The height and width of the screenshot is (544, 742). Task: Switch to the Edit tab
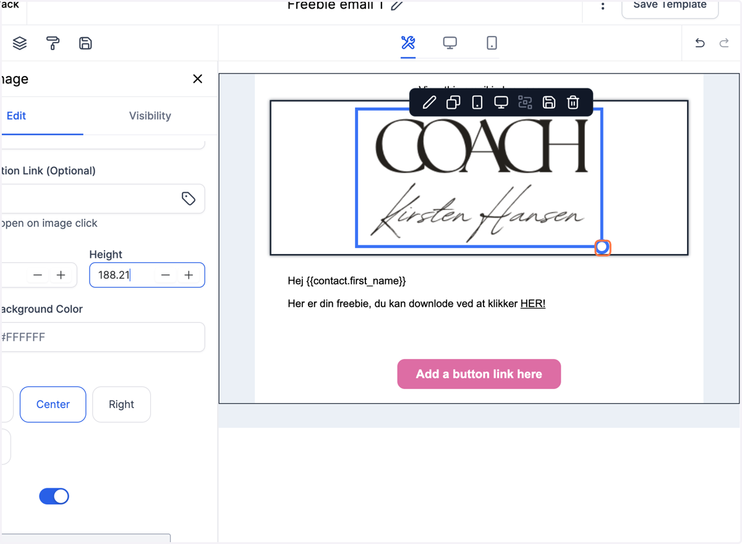[17, 116]
